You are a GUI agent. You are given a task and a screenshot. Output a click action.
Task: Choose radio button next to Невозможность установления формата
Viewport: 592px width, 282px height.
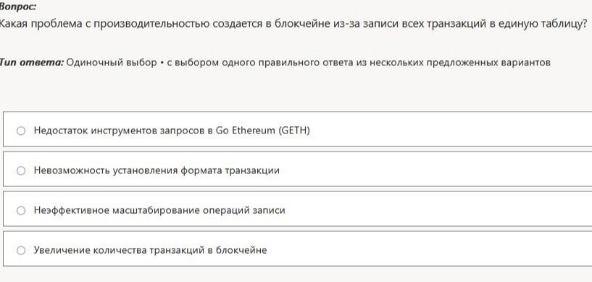tap(21, 170)
